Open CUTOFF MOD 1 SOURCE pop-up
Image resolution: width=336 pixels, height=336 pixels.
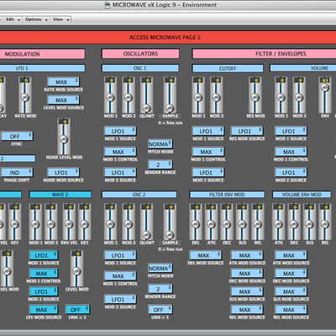(x=208, y=131)
